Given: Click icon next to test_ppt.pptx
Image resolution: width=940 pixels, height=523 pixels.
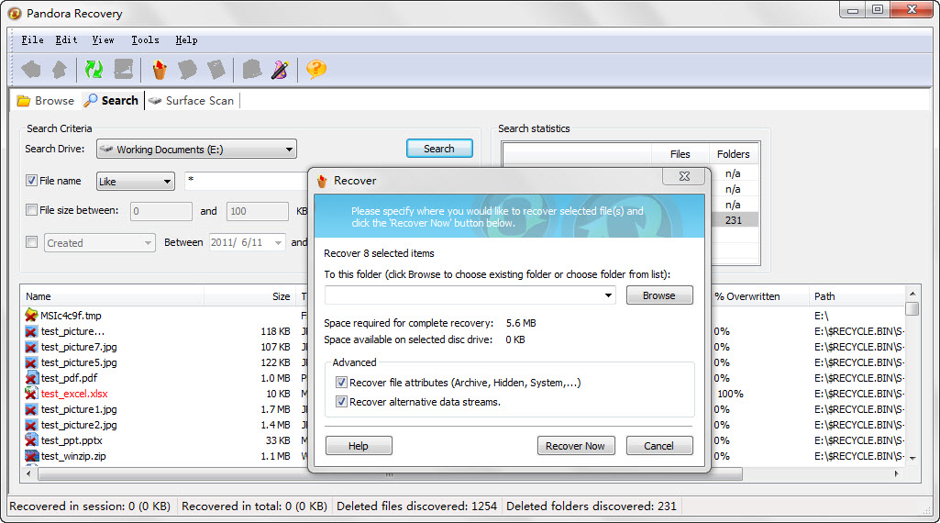Looking at the screenshot, I should (x=31, y=440).
